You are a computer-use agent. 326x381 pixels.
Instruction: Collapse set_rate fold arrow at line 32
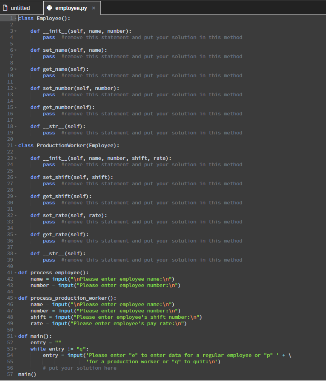(x=15, y=216)
